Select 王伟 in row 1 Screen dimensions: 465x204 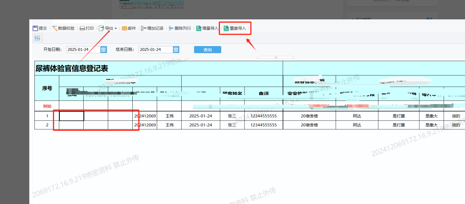[169, 116]
